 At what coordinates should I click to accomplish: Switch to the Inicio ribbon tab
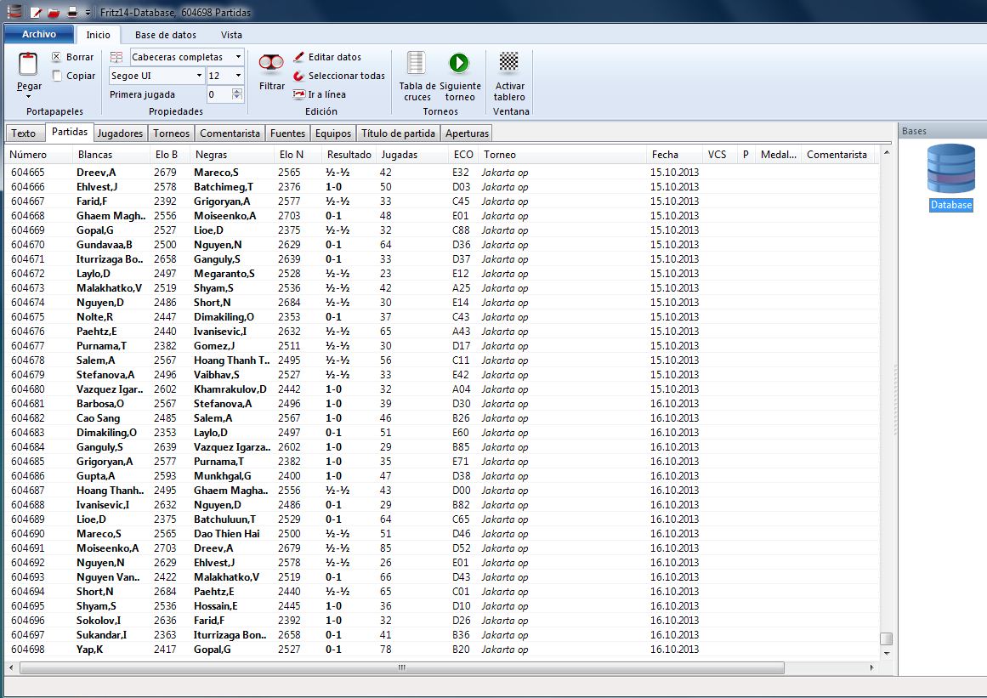(x=99, y=35)
